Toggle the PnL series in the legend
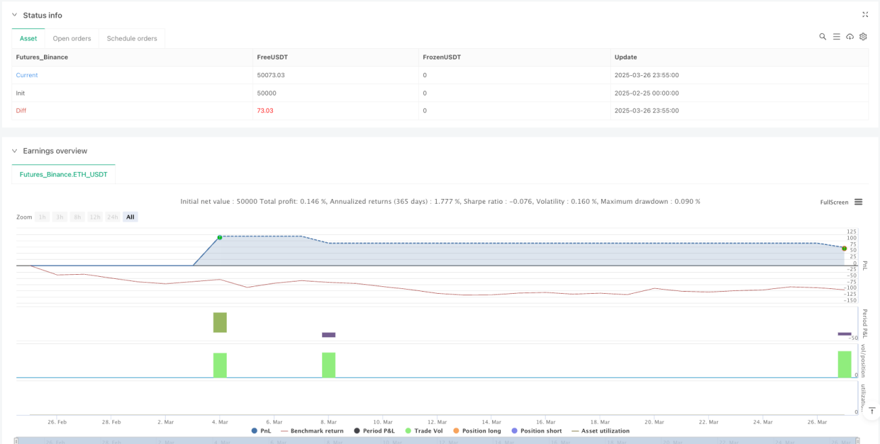This screenshot has height=444, width=880. (261, 430)
